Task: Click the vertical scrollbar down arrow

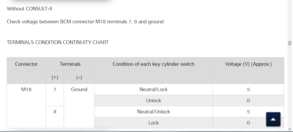Action: 290,129
